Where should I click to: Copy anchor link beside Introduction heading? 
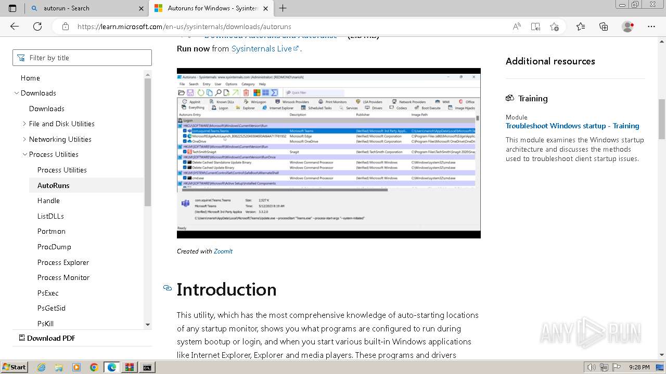168,288
